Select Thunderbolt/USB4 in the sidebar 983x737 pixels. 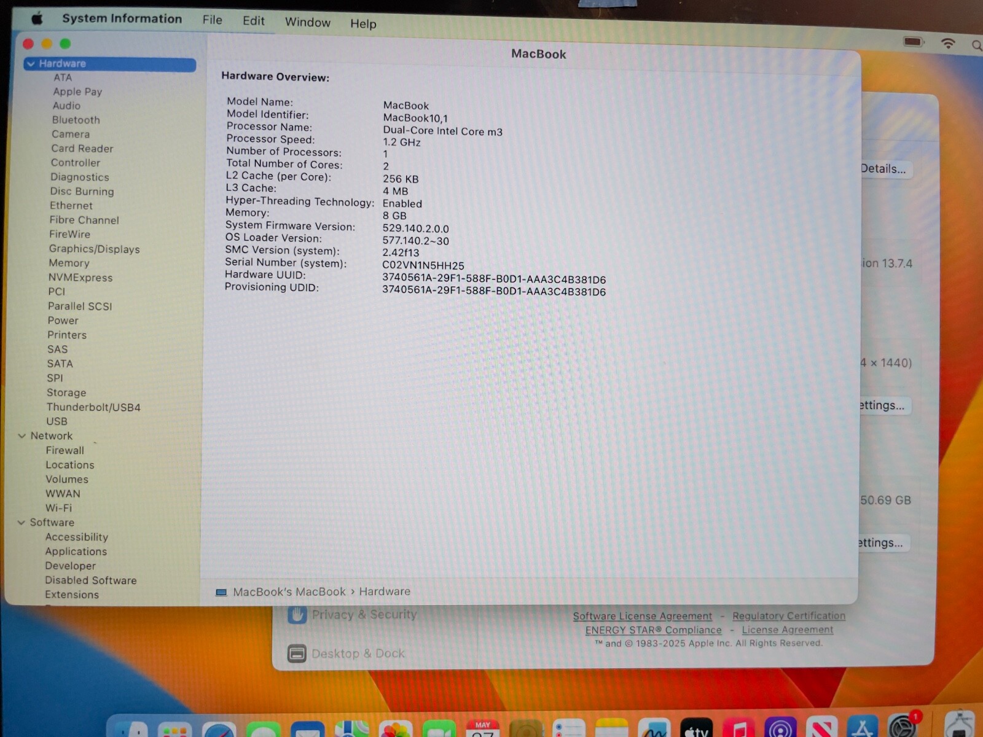click(x=93, y=407)
